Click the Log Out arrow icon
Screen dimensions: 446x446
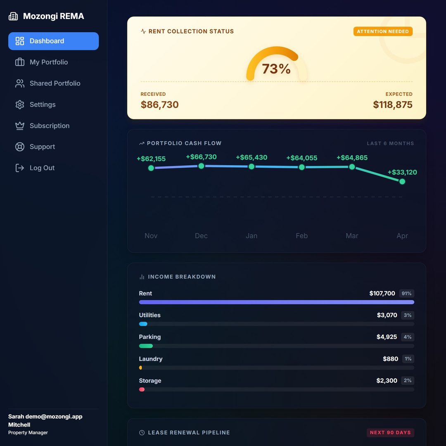coord(20,168)
